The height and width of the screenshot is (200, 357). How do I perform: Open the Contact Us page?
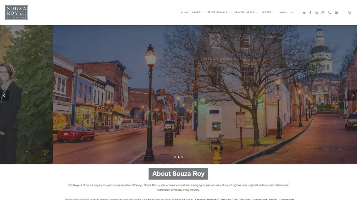286,12
